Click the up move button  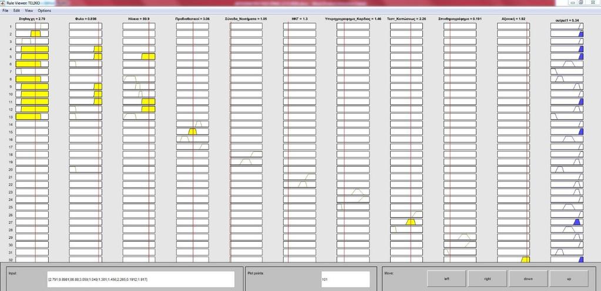(569, 278)
